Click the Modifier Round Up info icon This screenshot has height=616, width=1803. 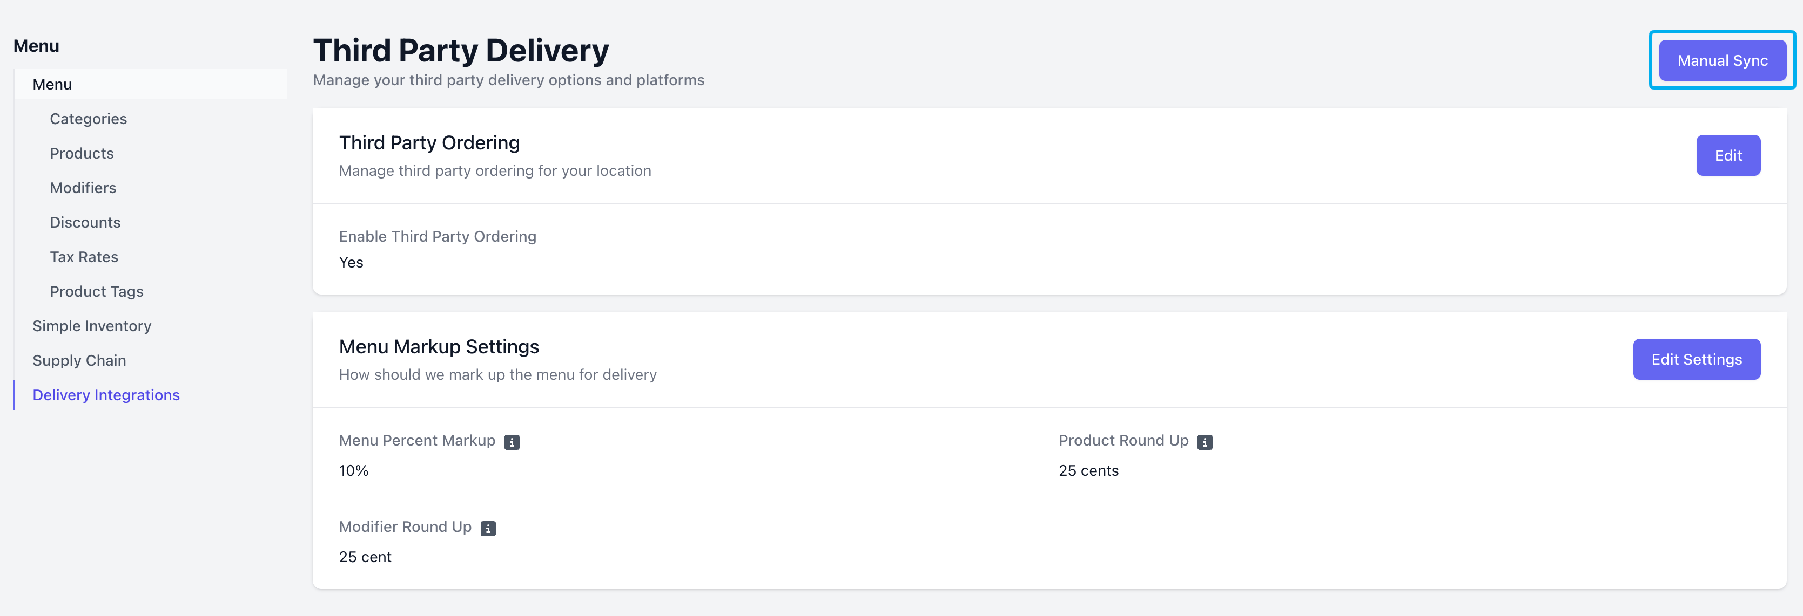tap(488, 528)
